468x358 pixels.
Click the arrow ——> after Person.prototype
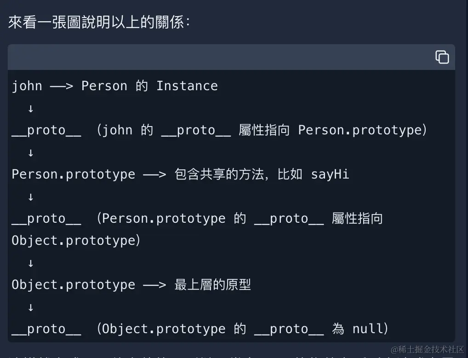pyautogui.click(x=154, y=174)
